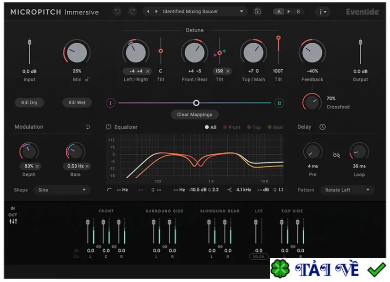Switch to preset slot B
The width and height of the screenshot is (390, 282).
[298, 11]
